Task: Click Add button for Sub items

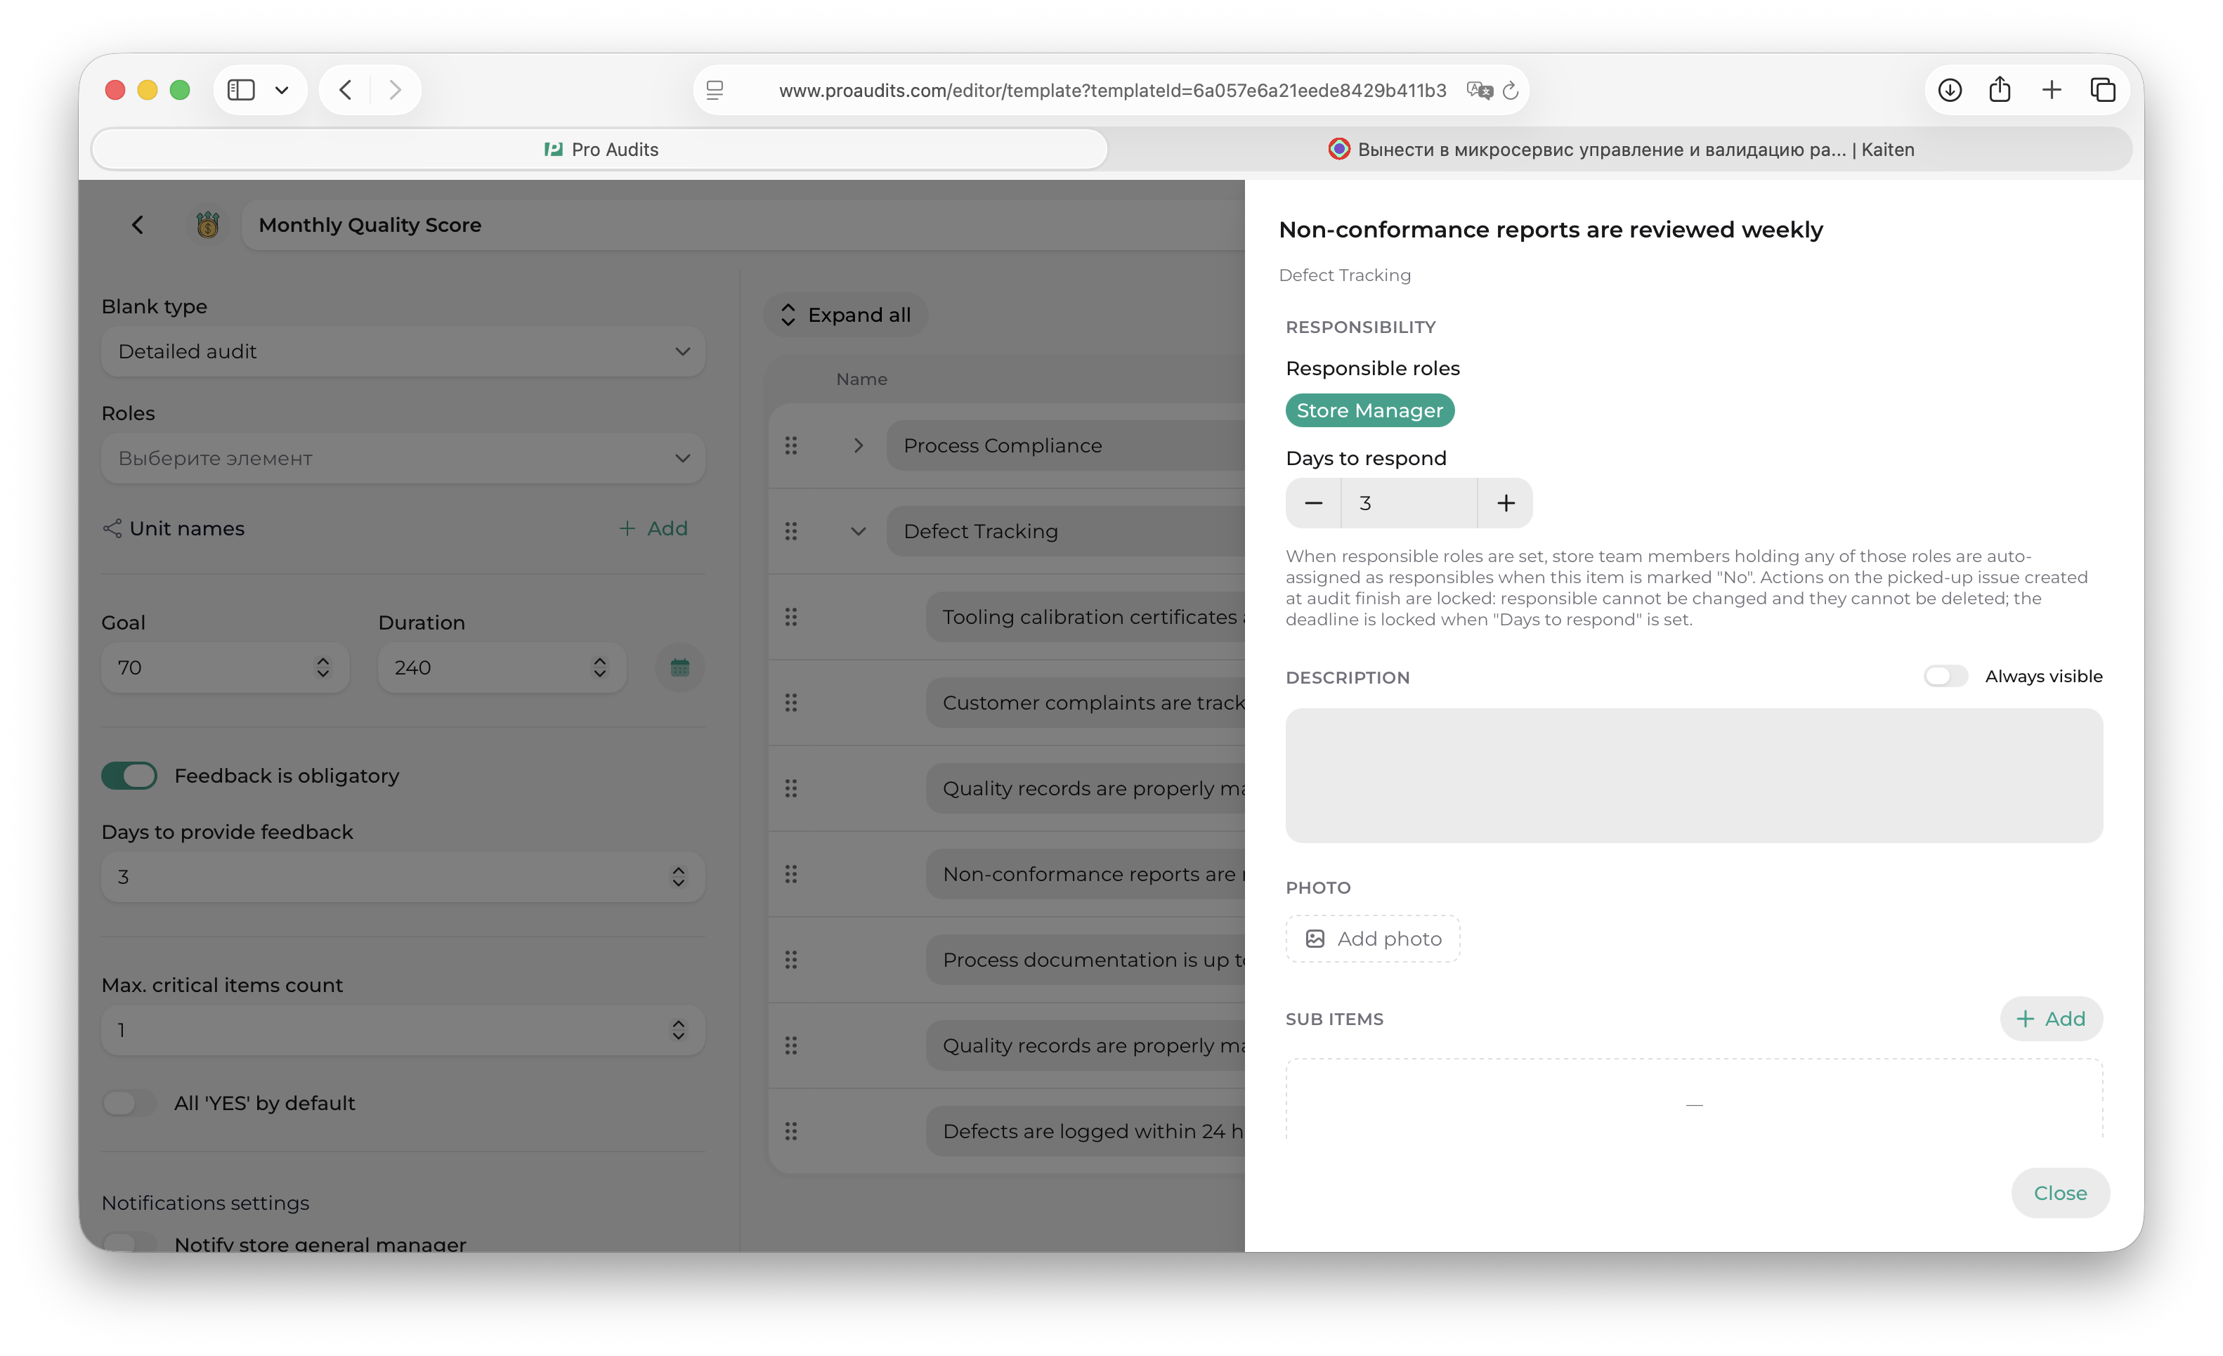Action: coord(2051,1019)
